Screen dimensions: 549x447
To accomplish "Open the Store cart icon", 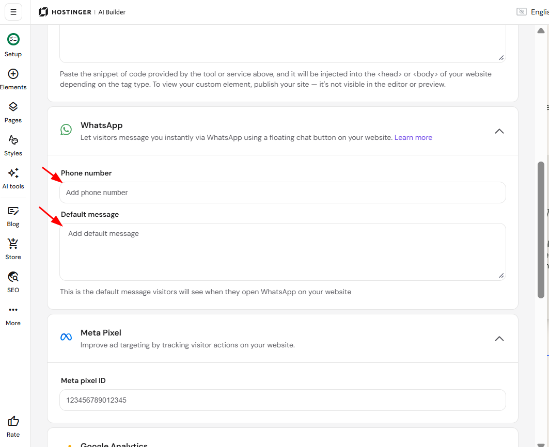I will pyautogui.click(x=13, y=244).
